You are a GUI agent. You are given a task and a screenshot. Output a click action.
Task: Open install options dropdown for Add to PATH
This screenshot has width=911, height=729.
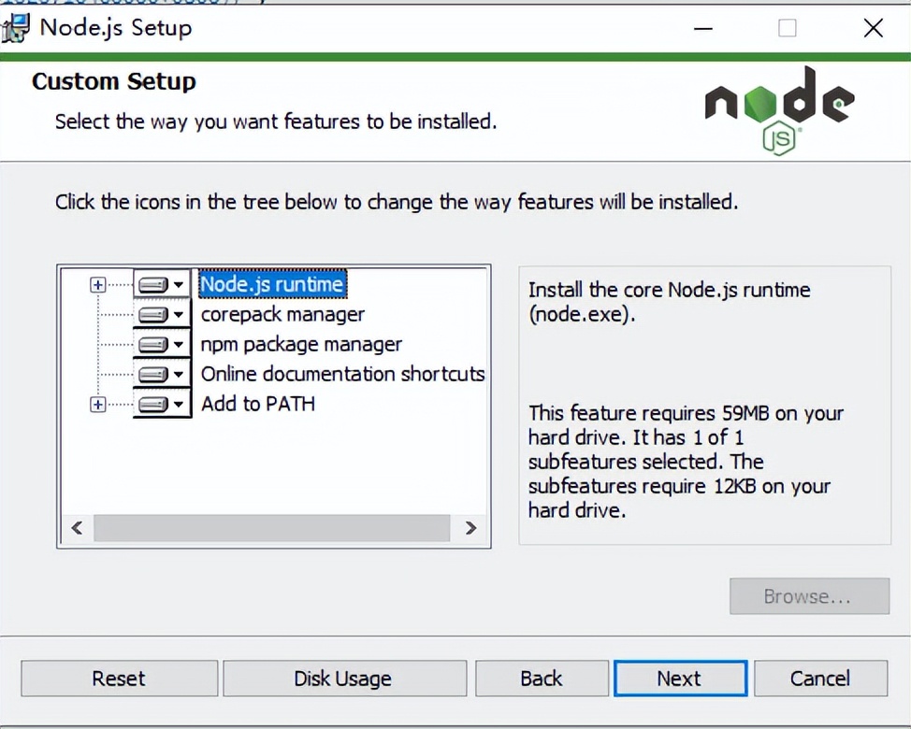[x=162, y=404]
